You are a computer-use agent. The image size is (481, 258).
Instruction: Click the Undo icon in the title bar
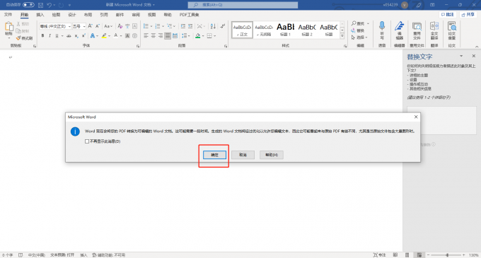(x=49, y=5)
